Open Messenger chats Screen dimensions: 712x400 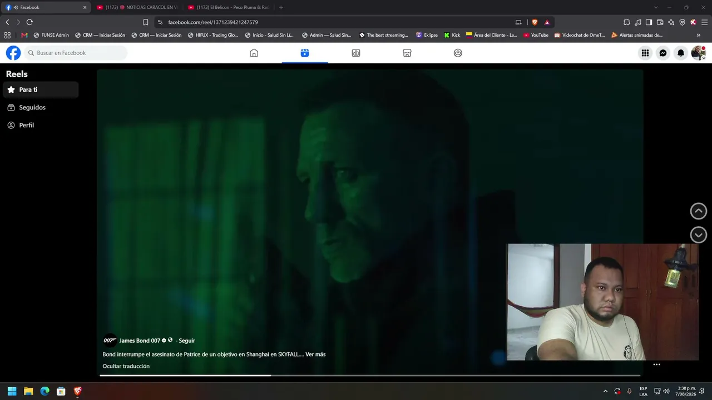(x=663, y=53)
